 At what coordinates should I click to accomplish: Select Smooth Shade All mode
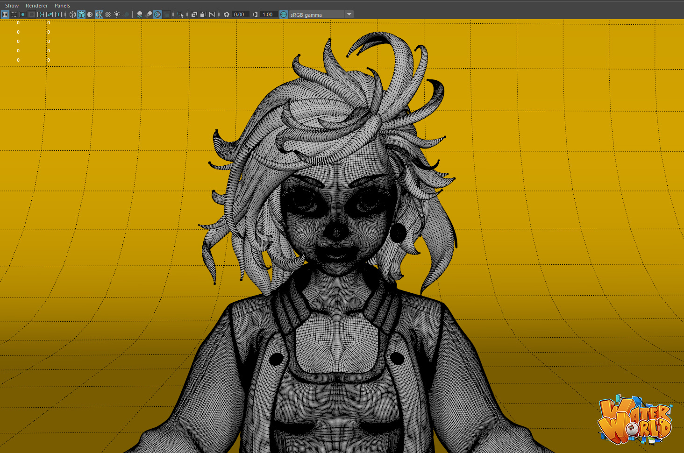pos(81,14)
